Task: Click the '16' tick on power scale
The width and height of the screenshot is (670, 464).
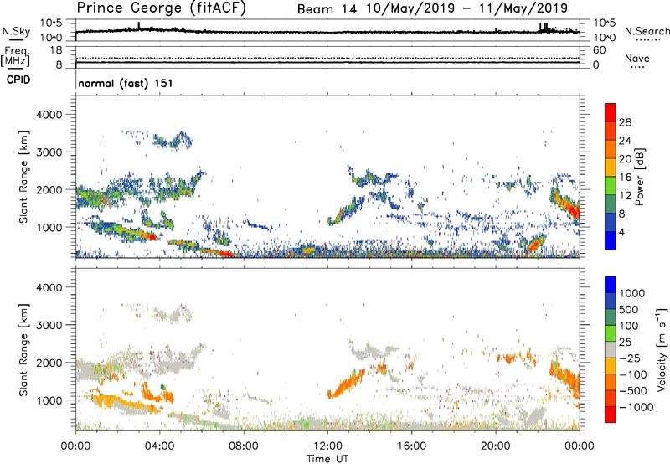Action: 625,178
